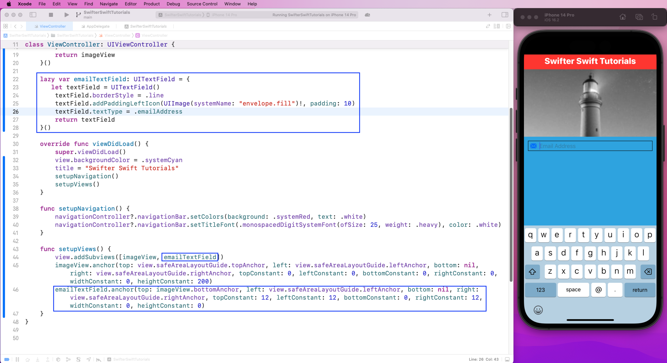Click the debug bar thread process icon
Viewport: 667px width, 363px height.
99,359
